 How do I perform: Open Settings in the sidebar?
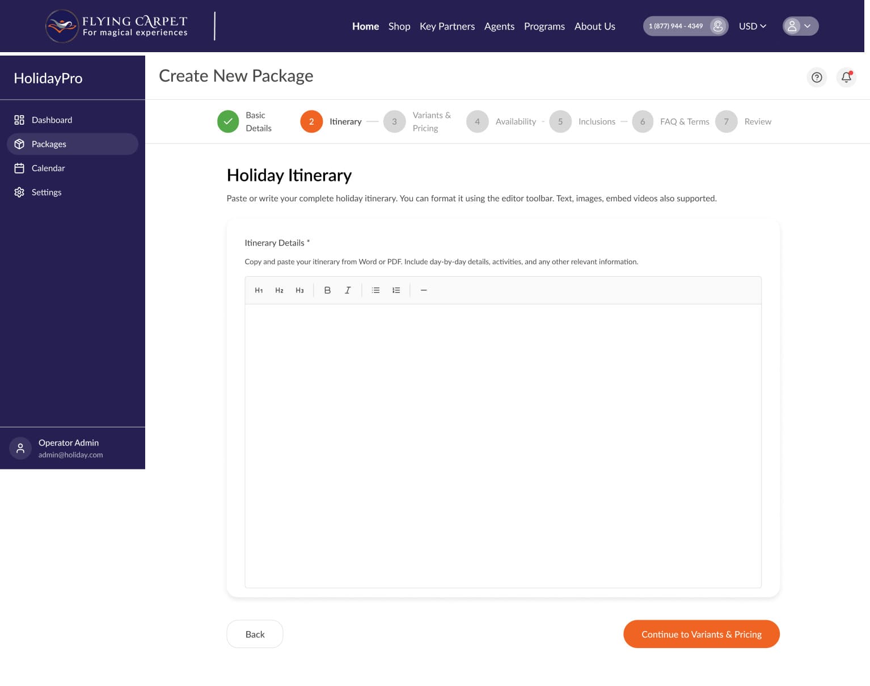pos(73,192)
